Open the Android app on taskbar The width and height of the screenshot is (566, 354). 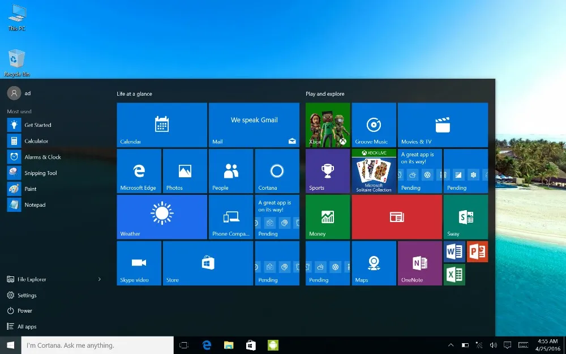point(273,346)
